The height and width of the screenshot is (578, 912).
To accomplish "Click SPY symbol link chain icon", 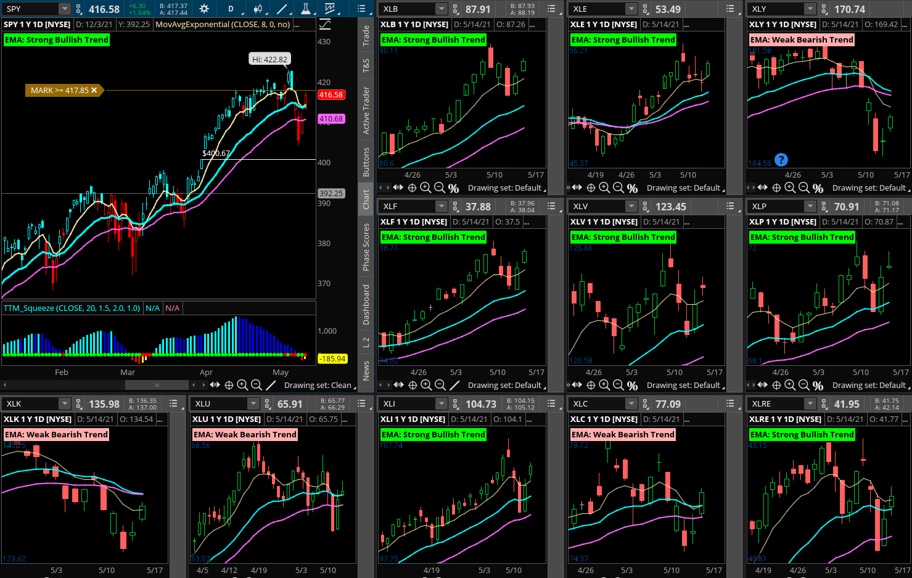I will [79, 9].
